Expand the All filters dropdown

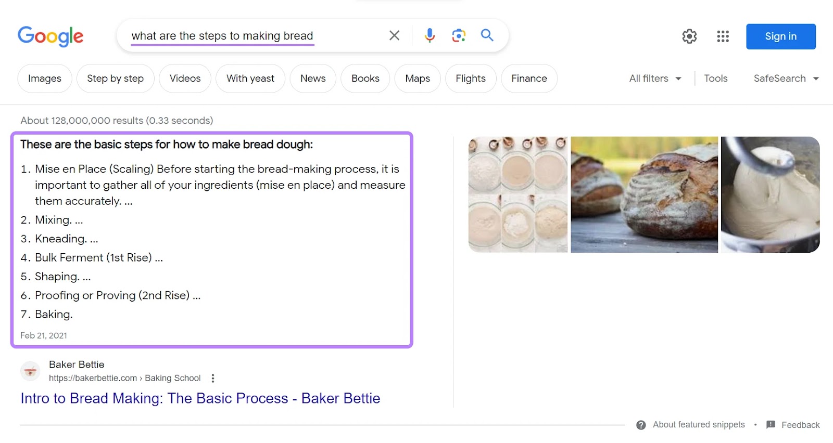coord(655,79)
